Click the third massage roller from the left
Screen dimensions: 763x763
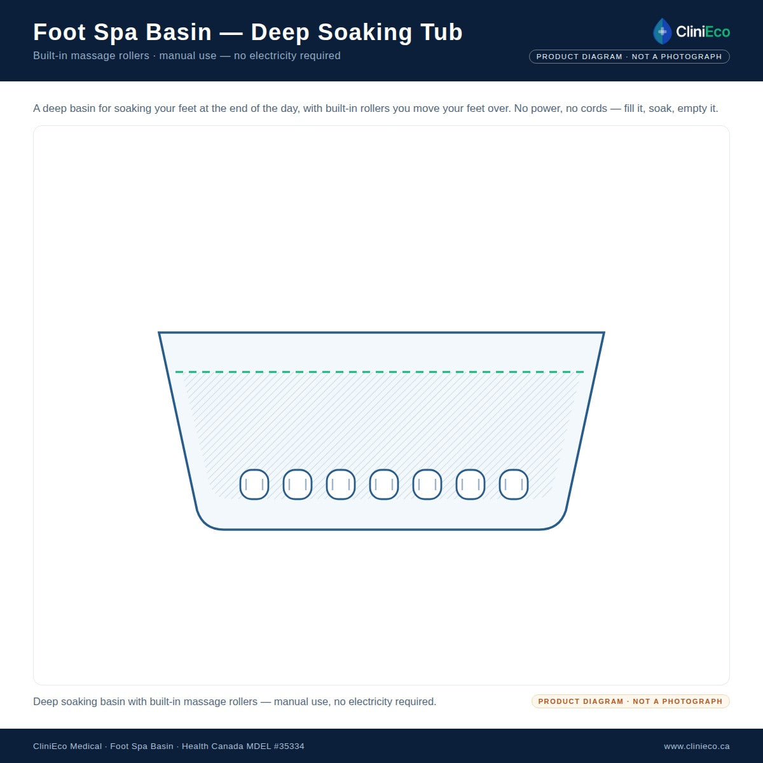[341, 485]
